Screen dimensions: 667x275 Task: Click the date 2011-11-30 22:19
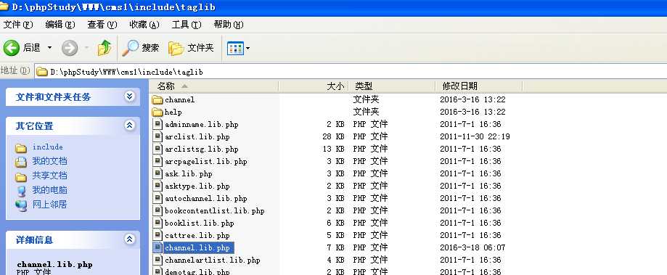475,137
